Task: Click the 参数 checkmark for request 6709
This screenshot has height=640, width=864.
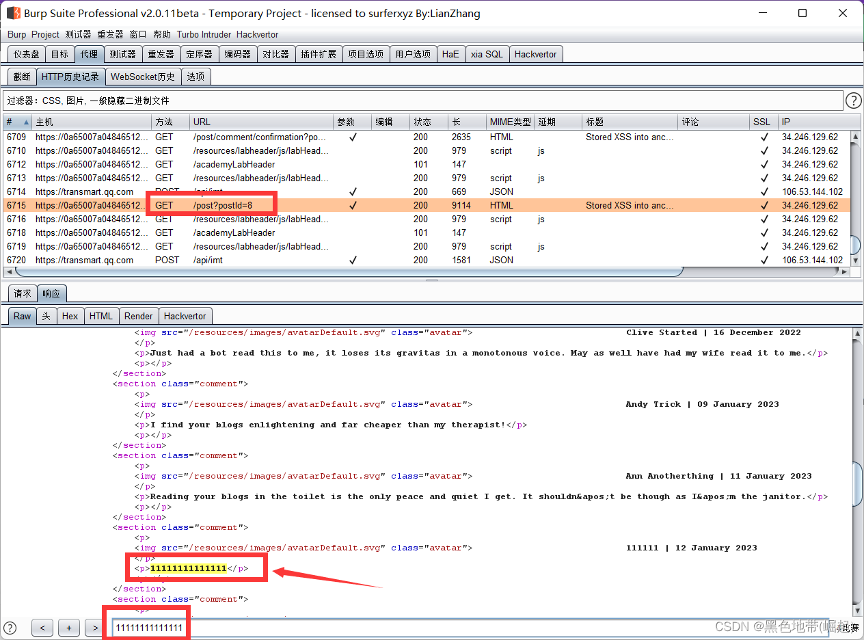Action: pyautogui.click(x=353, y=137)
